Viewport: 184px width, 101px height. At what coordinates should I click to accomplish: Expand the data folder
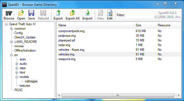click(x=17, y=68)
